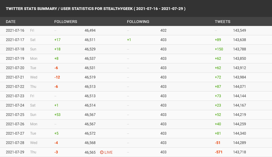
Task: Select the DATE column header
Action: click(11, 22)
